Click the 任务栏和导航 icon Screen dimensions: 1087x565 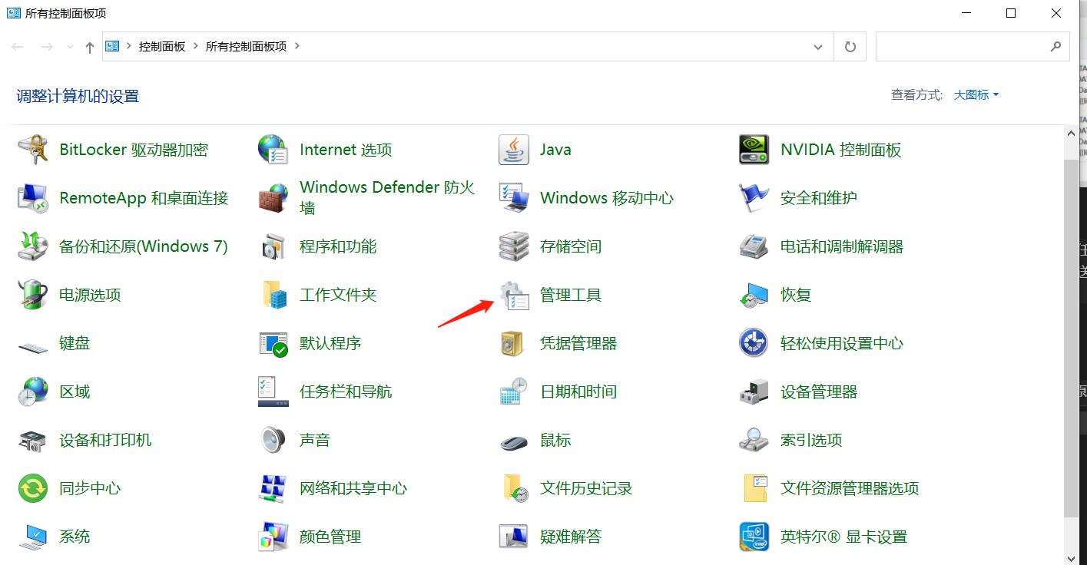coord(273,392)
